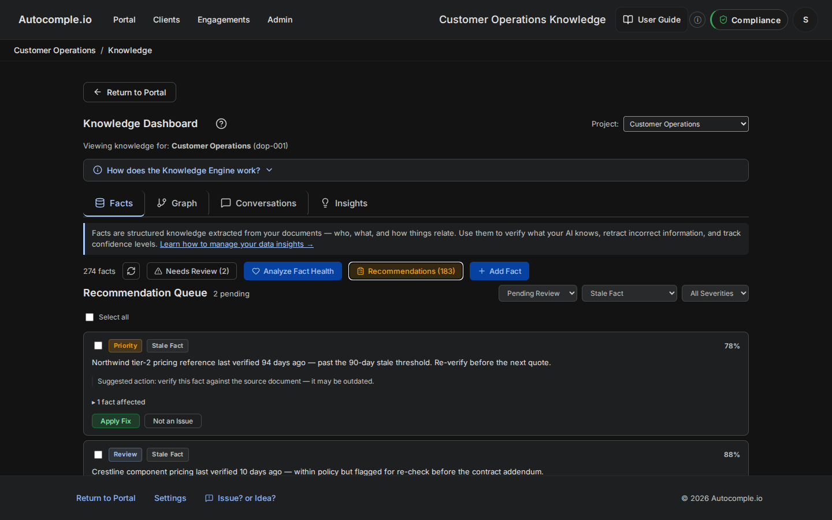Open the Clients nav menu
Viewport: 832px width, 520px height.
pos(166,20)
